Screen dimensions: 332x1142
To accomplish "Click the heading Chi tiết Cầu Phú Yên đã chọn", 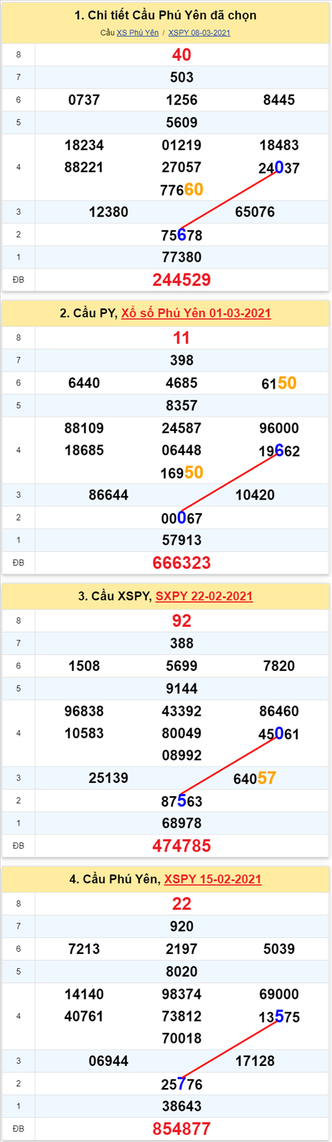I will coord(165,15).
